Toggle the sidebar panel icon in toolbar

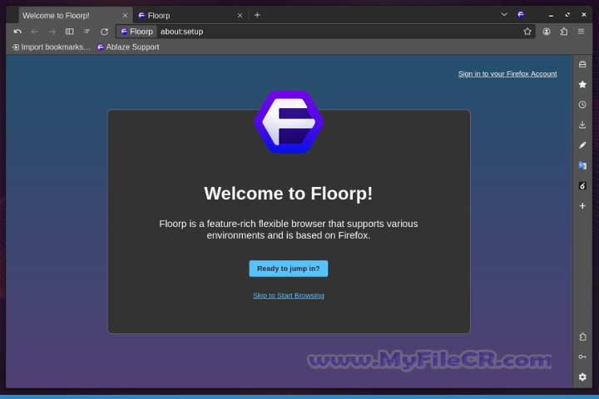click(70, 32)
